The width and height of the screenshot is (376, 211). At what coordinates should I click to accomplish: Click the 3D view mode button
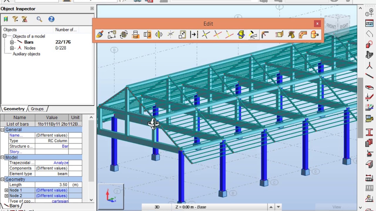157,207
